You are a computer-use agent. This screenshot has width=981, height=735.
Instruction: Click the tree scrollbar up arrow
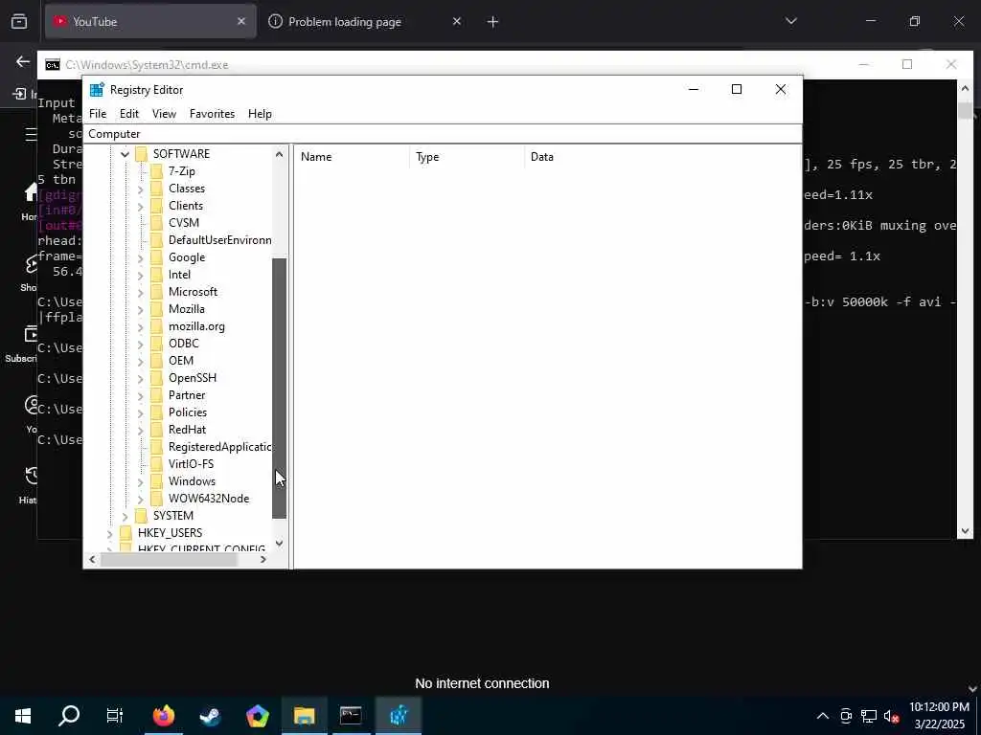pyautogui.click(x=279, y=154)
